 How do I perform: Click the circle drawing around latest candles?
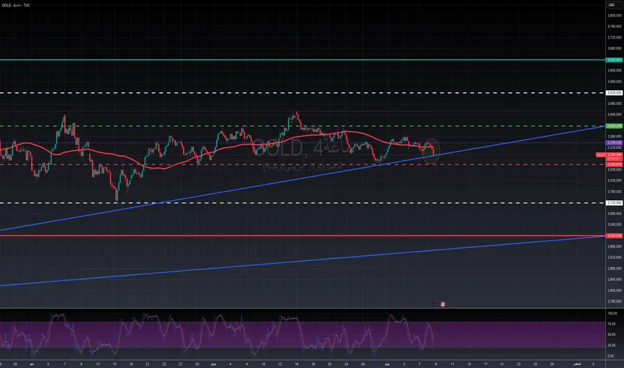(x=432, y=146)
